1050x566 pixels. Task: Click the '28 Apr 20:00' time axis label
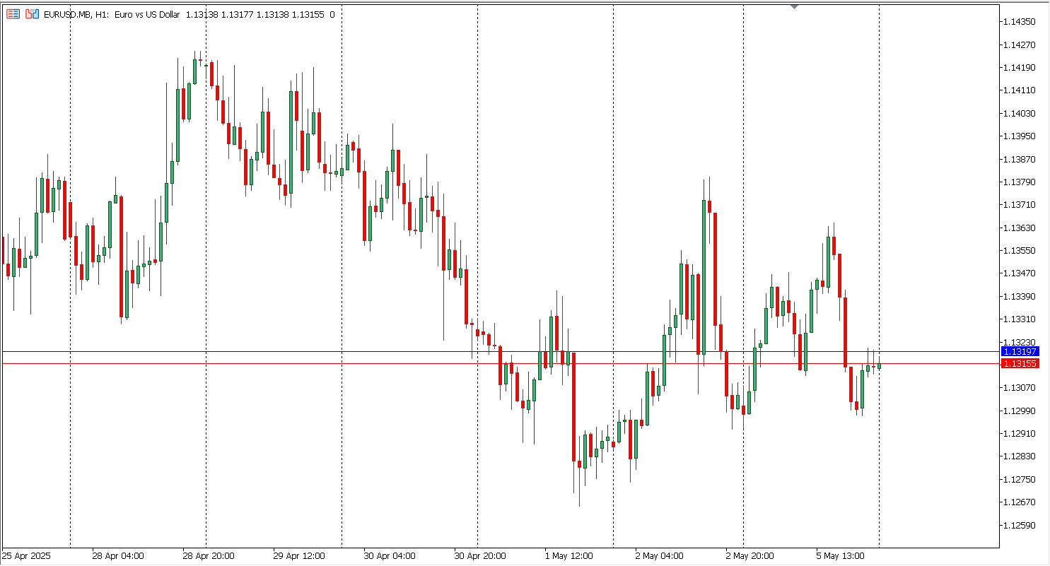[x=209, y=556]
